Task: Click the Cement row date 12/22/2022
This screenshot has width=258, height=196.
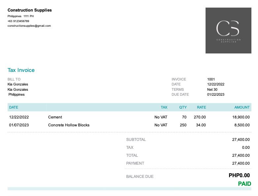Action: tap(19, 117)
